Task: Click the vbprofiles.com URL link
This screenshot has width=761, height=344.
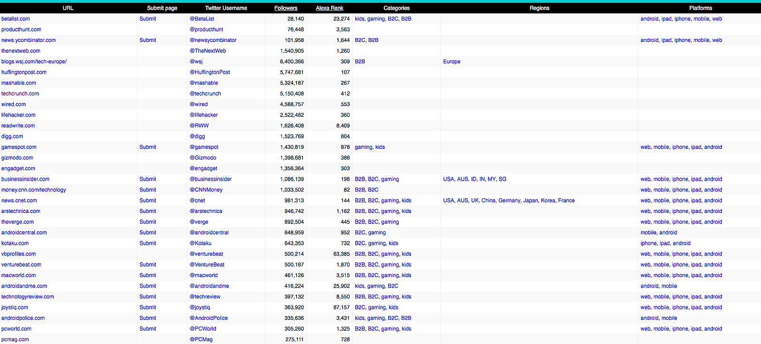Action: [19, 254]
